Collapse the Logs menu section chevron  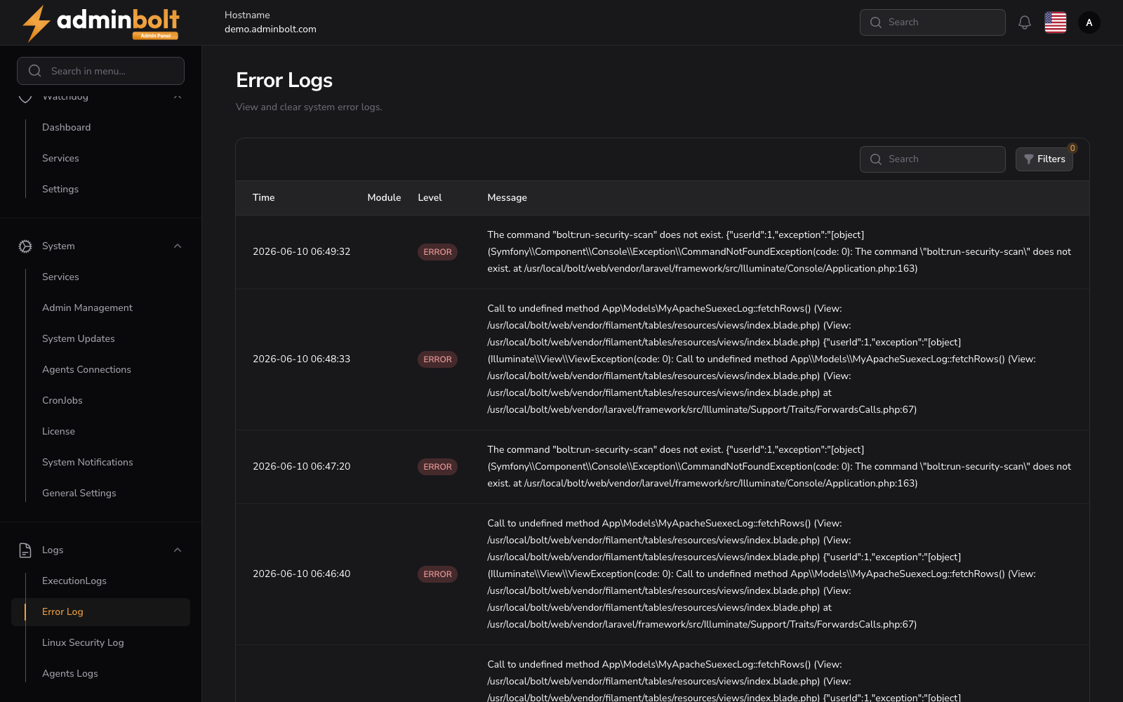coord(178,550)
